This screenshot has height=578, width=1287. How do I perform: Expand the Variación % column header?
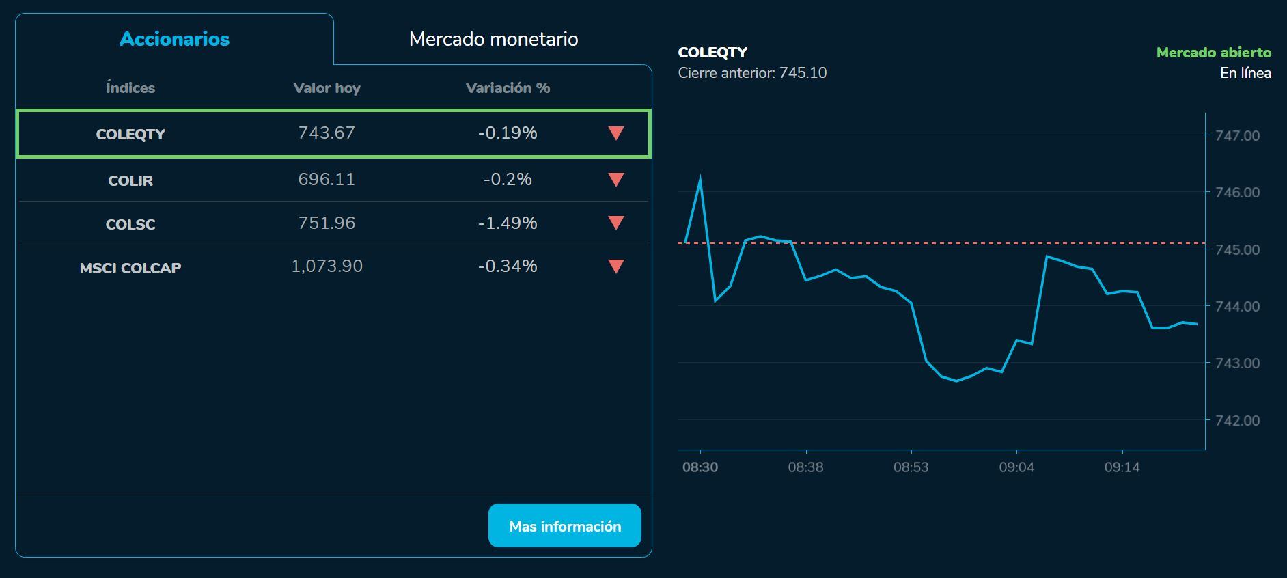[507, 87]
